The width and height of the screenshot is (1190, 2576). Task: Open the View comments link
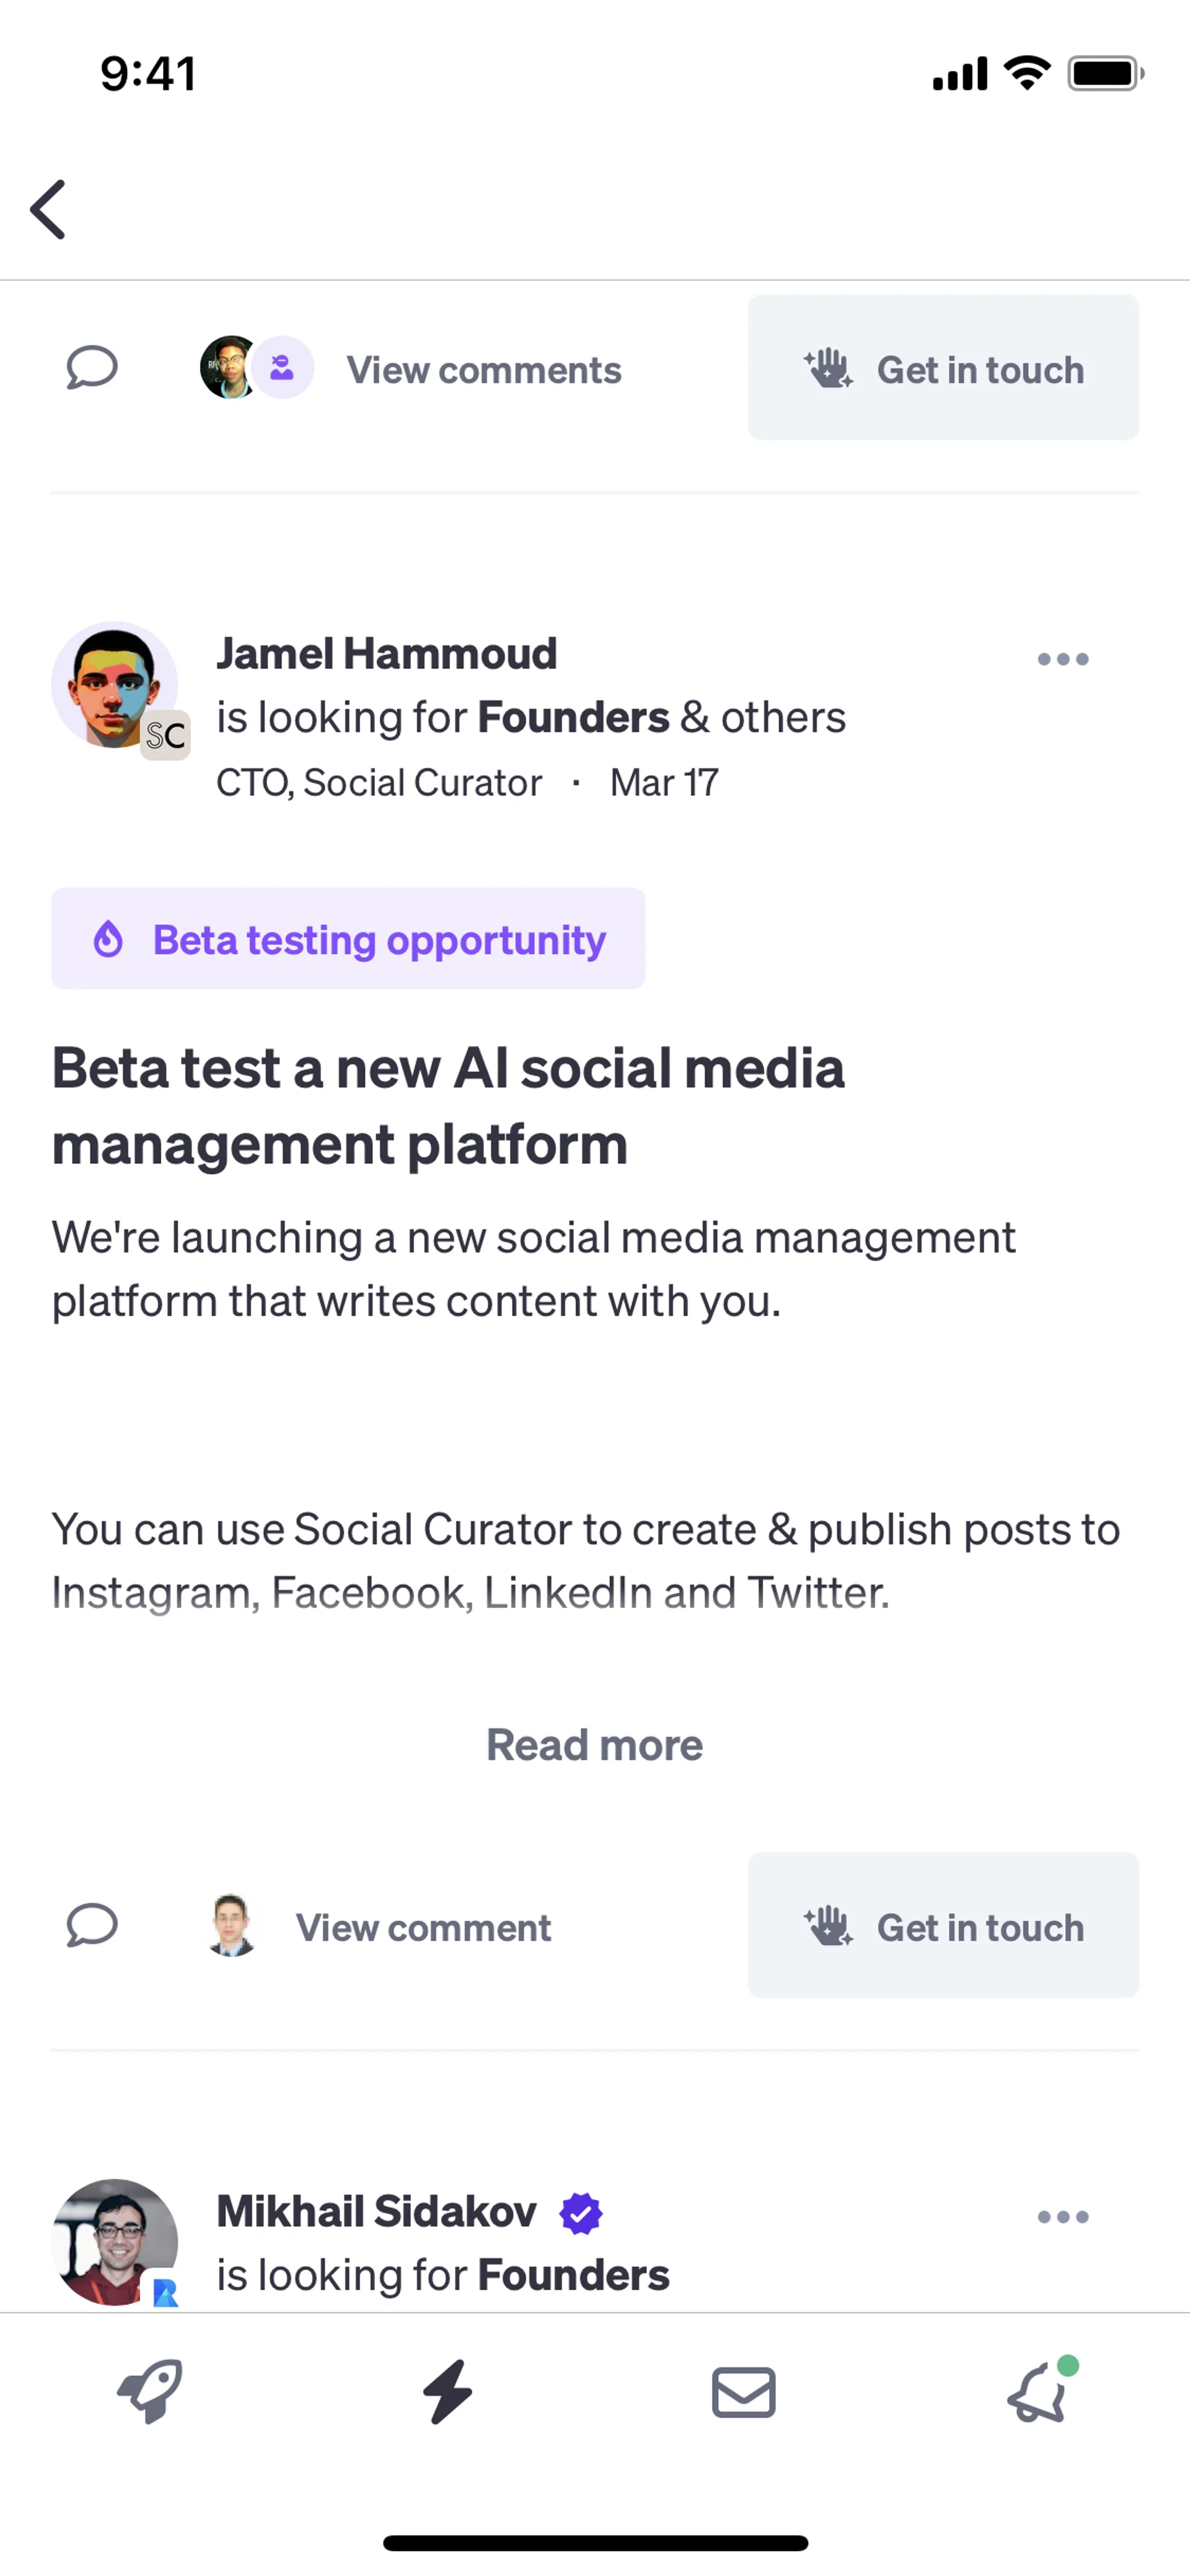tap(484, 370)
